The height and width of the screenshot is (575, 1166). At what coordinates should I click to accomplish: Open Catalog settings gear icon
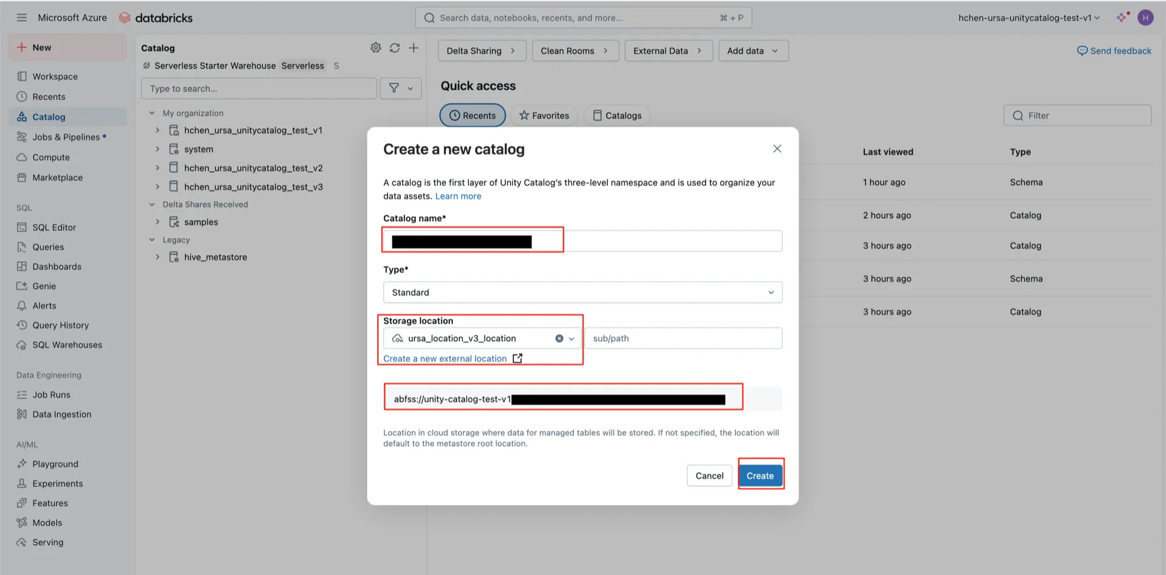point(376,47)
